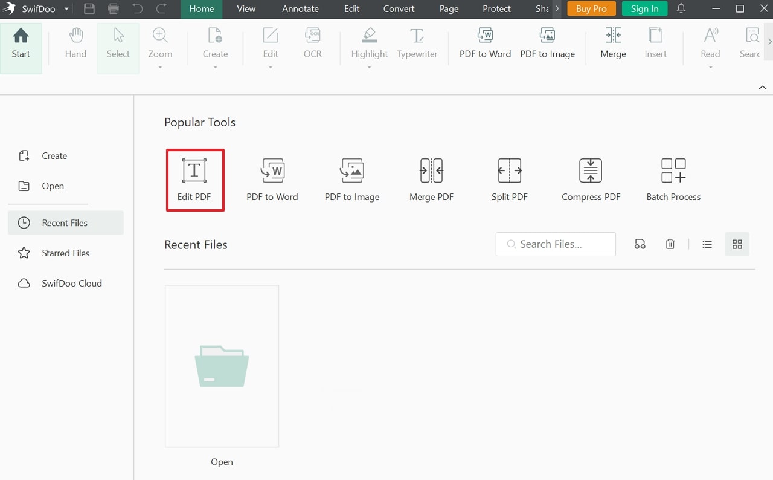The height and width of the screenshot is (480, 773).
Task: Switch recent files to list view
Action: (x=707, y=244)
